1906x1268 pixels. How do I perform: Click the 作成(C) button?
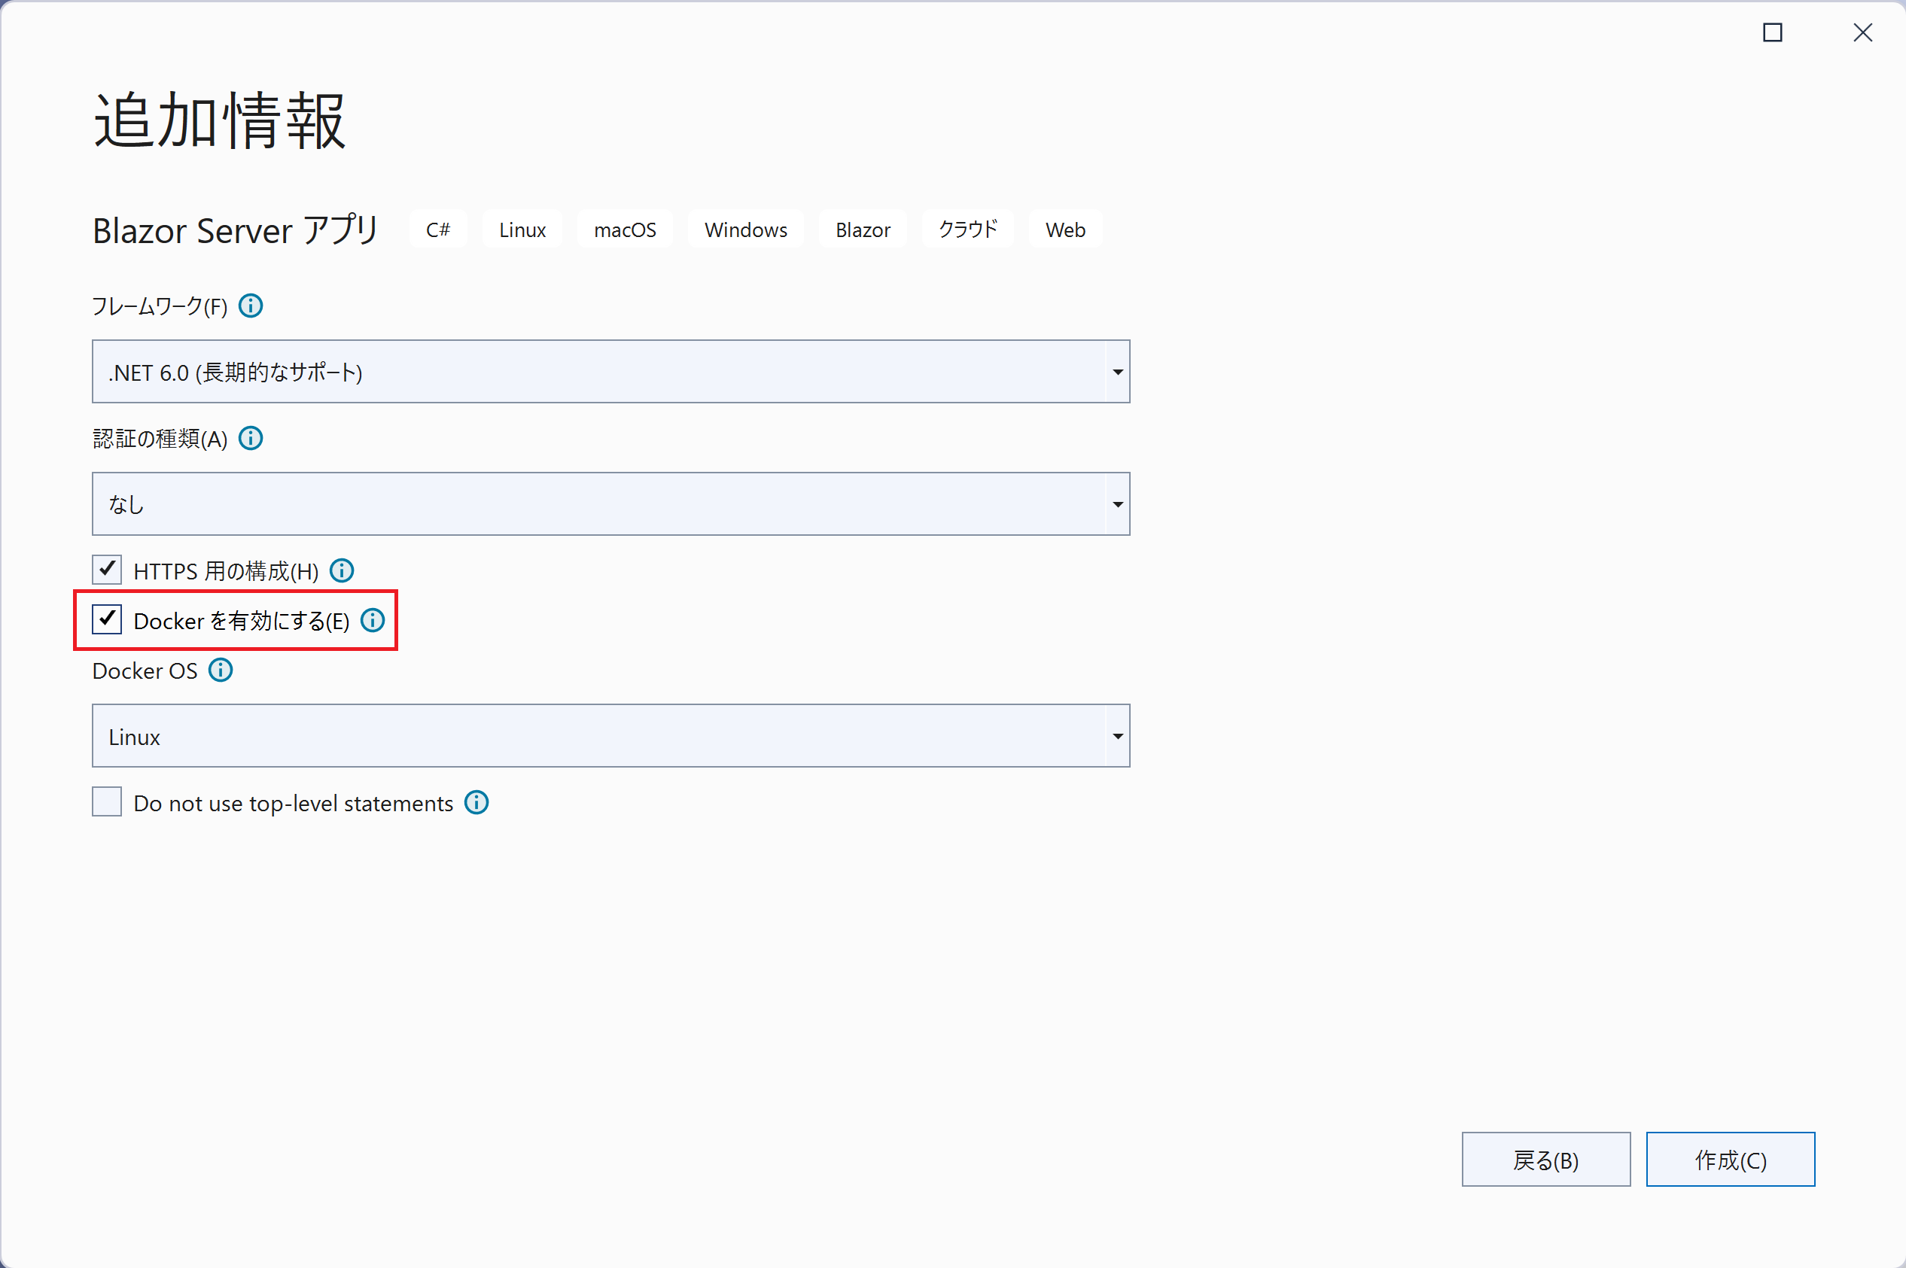coord(1731,1160)
